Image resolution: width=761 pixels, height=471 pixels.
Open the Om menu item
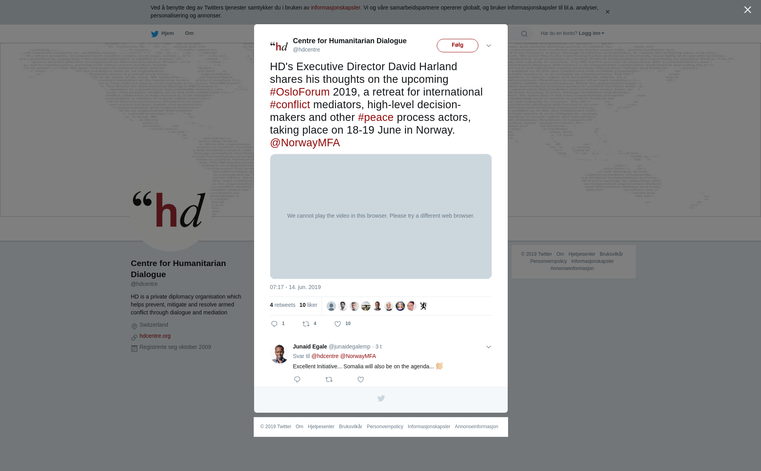click(x=189, y=33)
